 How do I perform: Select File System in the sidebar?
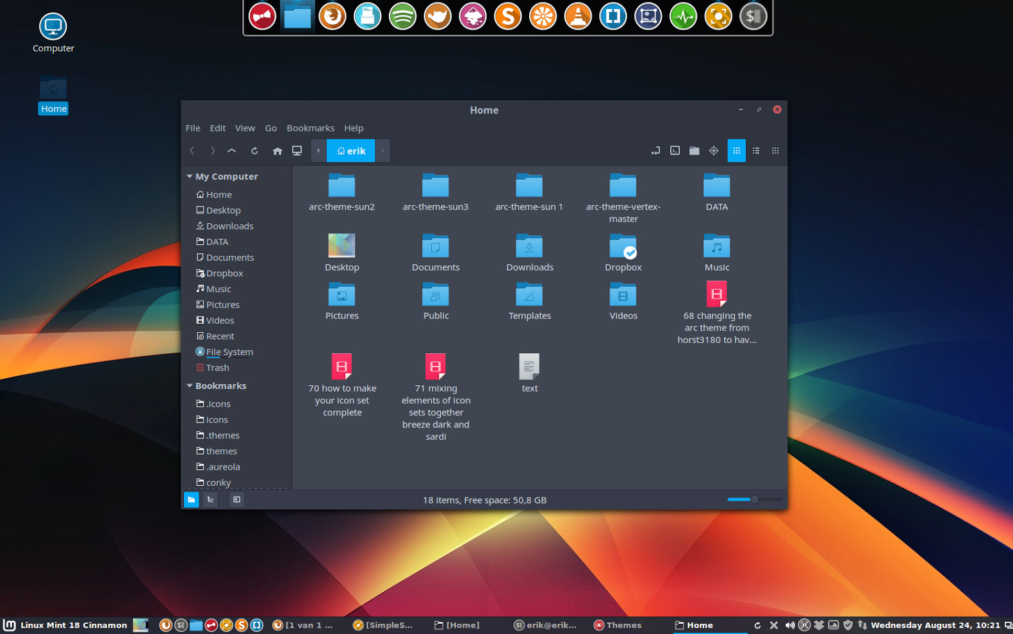[x=229, y=352]
